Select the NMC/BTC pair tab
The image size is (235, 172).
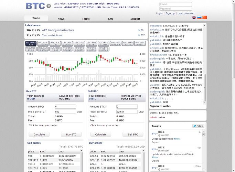116,43
